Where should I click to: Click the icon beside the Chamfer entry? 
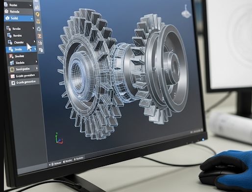(x=10, y=42)
